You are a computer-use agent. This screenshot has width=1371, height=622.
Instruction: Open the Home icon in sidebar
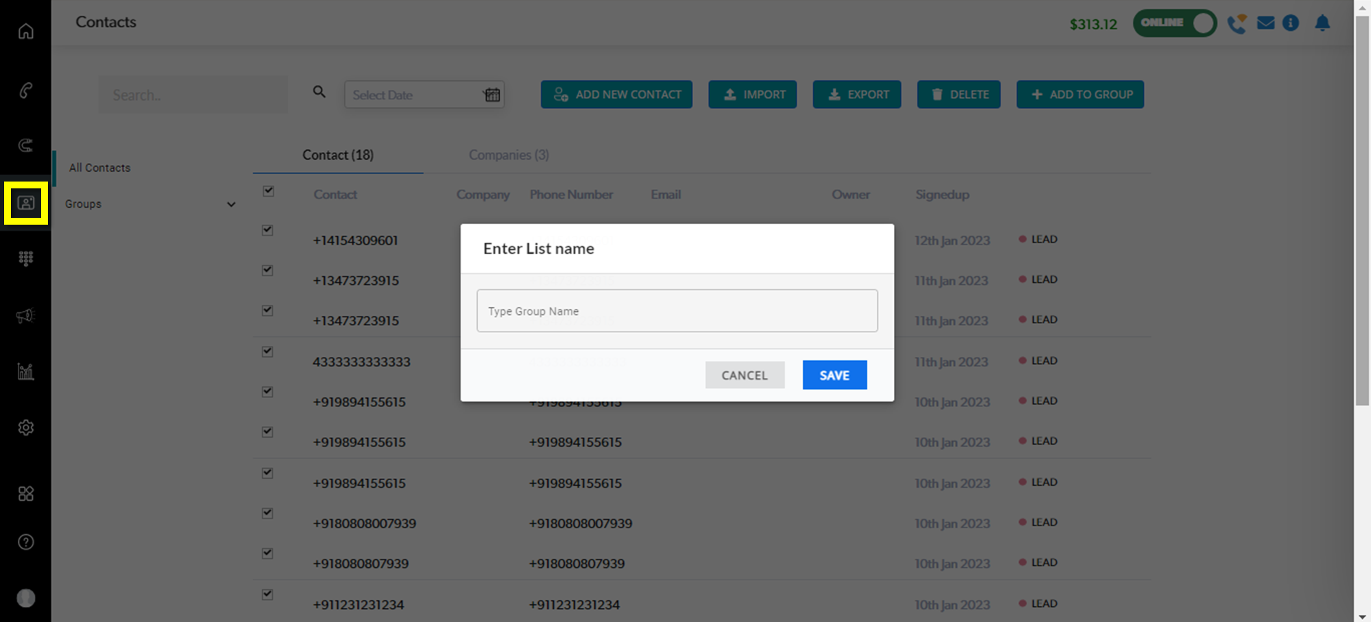click(25, 32)
